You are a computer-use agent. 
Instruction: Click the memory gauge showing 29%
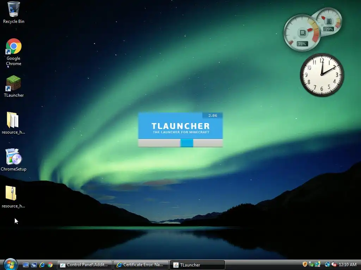(x=329, y=22)
